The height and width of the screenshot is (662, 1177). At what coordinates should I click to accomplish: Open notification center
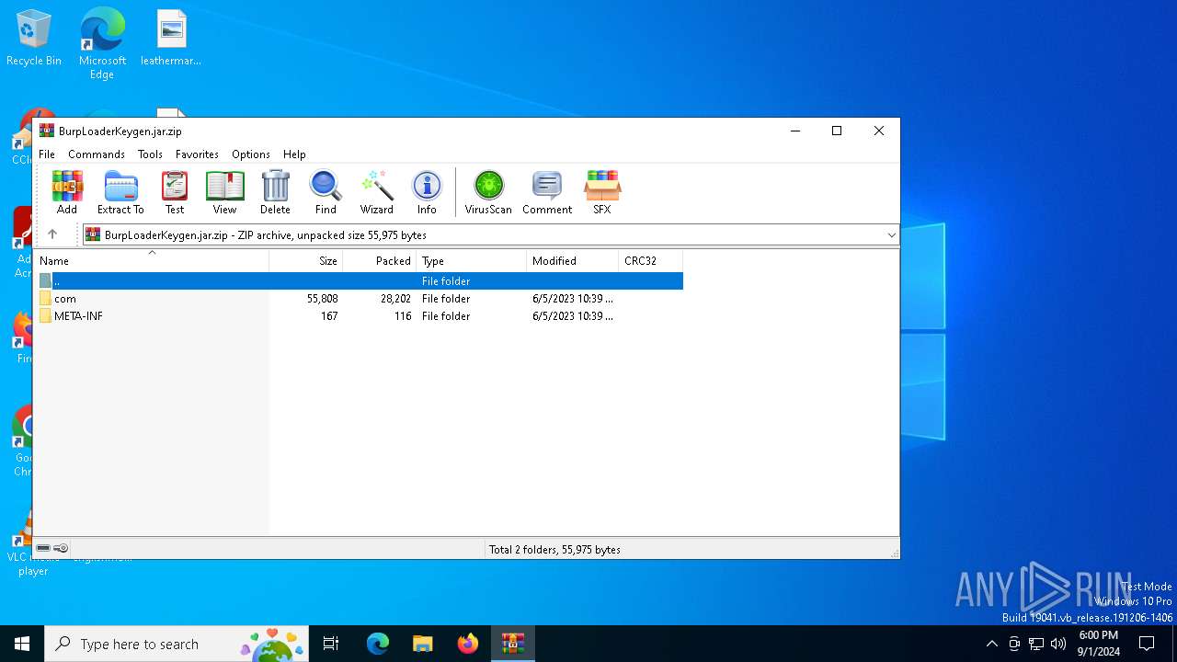(x=1147, y=644)
